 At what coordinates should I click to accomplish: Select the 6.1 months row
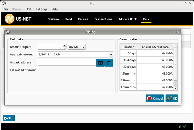click(147, 87)
